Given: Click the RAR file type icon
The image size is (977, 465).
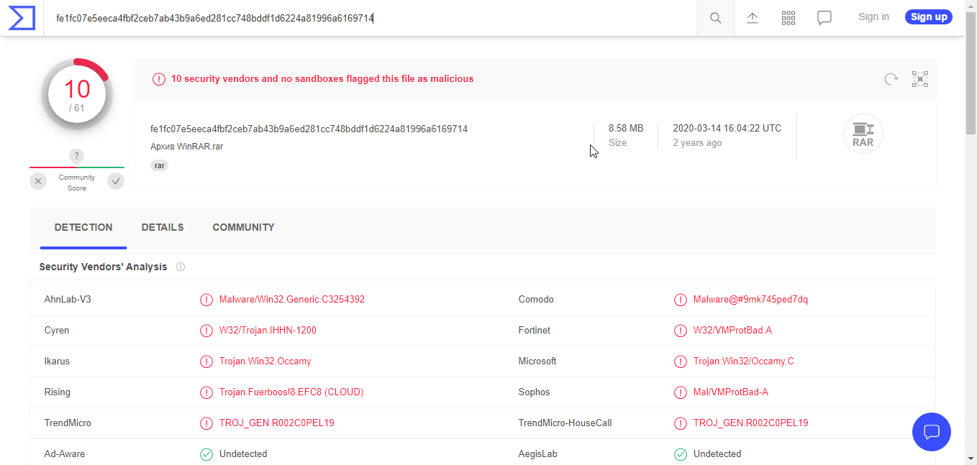Looking at the screenshot, I should click(x=863, y=134).
